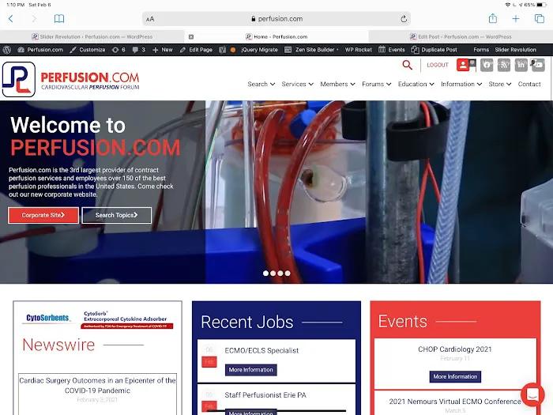553x415 pixels.
Task: Check the battery status indicator
Action: [x=541, y=5]
